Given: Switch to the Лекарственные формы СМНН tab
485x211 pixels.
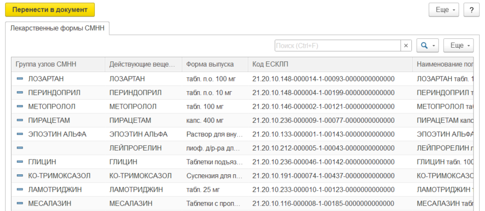Looking at the screenshot, I should pos(57,28).
